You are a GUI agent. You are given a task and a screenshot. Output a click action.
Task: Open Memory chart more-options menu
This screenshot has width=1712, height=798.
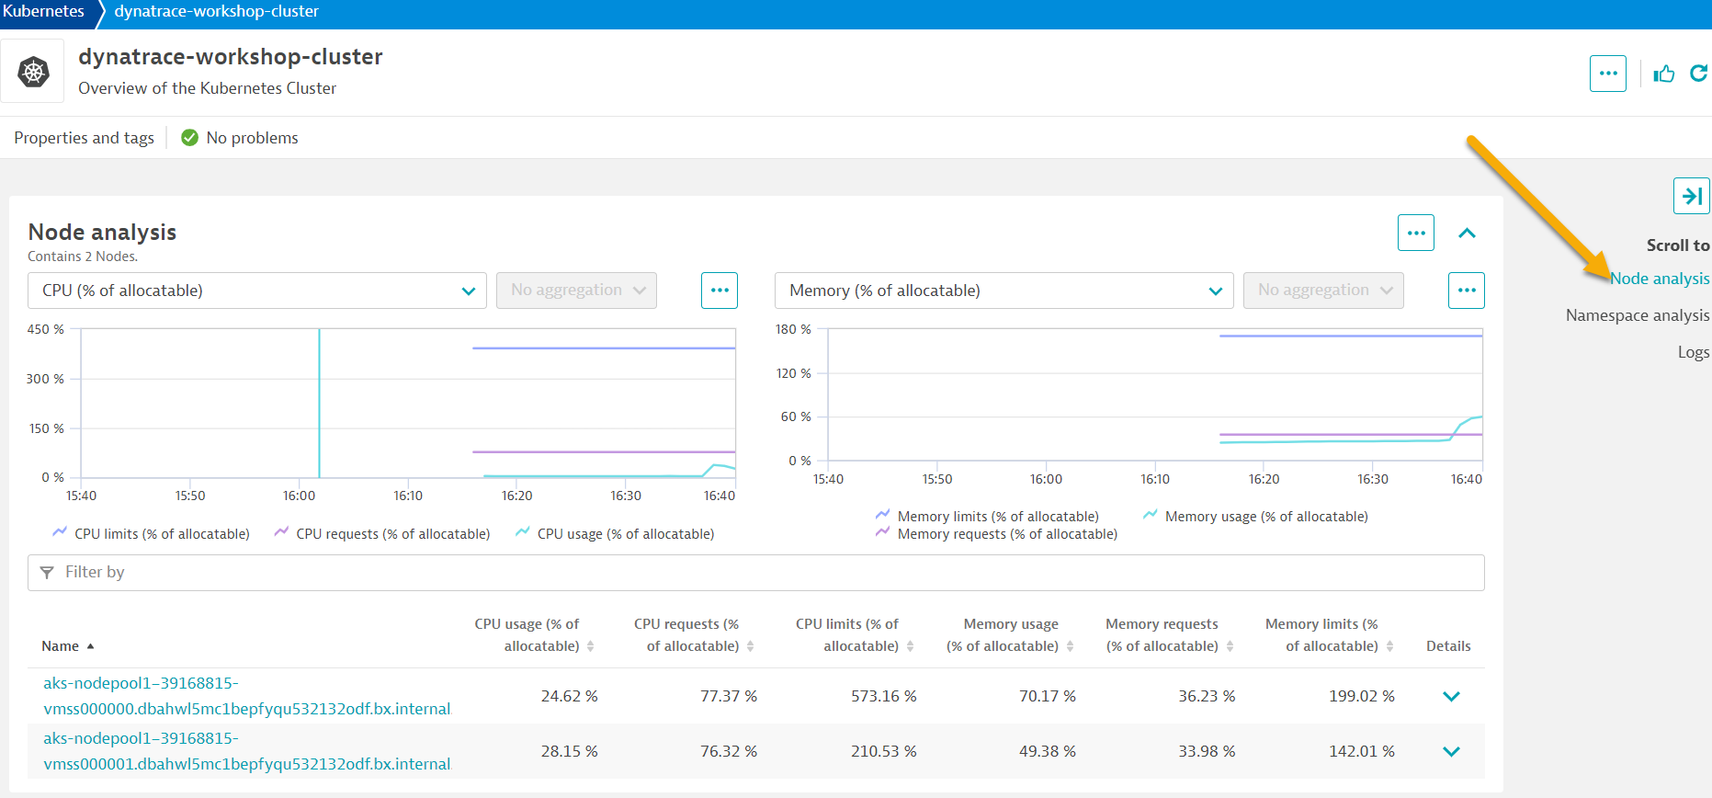[1466, 291]
